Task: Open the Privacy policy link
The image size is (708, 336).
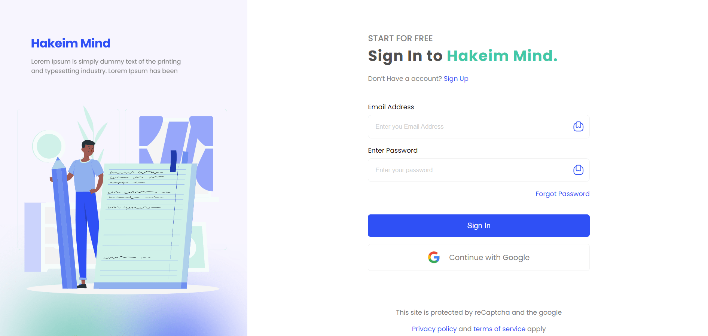Action: [x=434, y=329]
